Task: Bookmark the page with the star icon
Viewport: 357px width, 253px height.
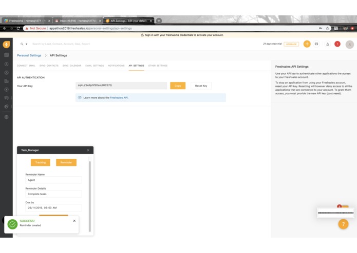Action: [327, 28]
